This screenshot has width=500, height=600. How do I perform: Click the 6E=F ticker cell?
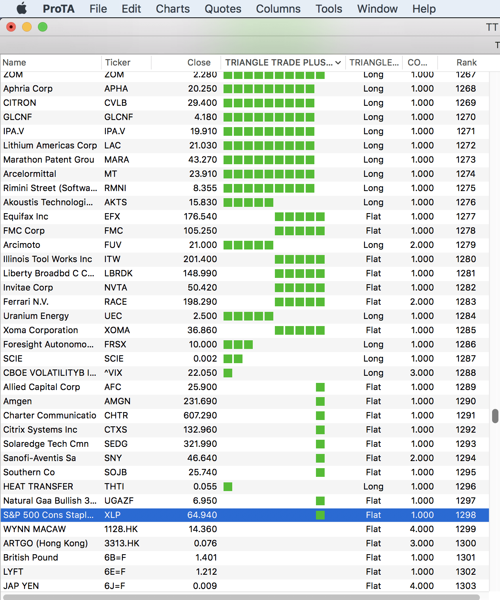(x=115, y=572)
